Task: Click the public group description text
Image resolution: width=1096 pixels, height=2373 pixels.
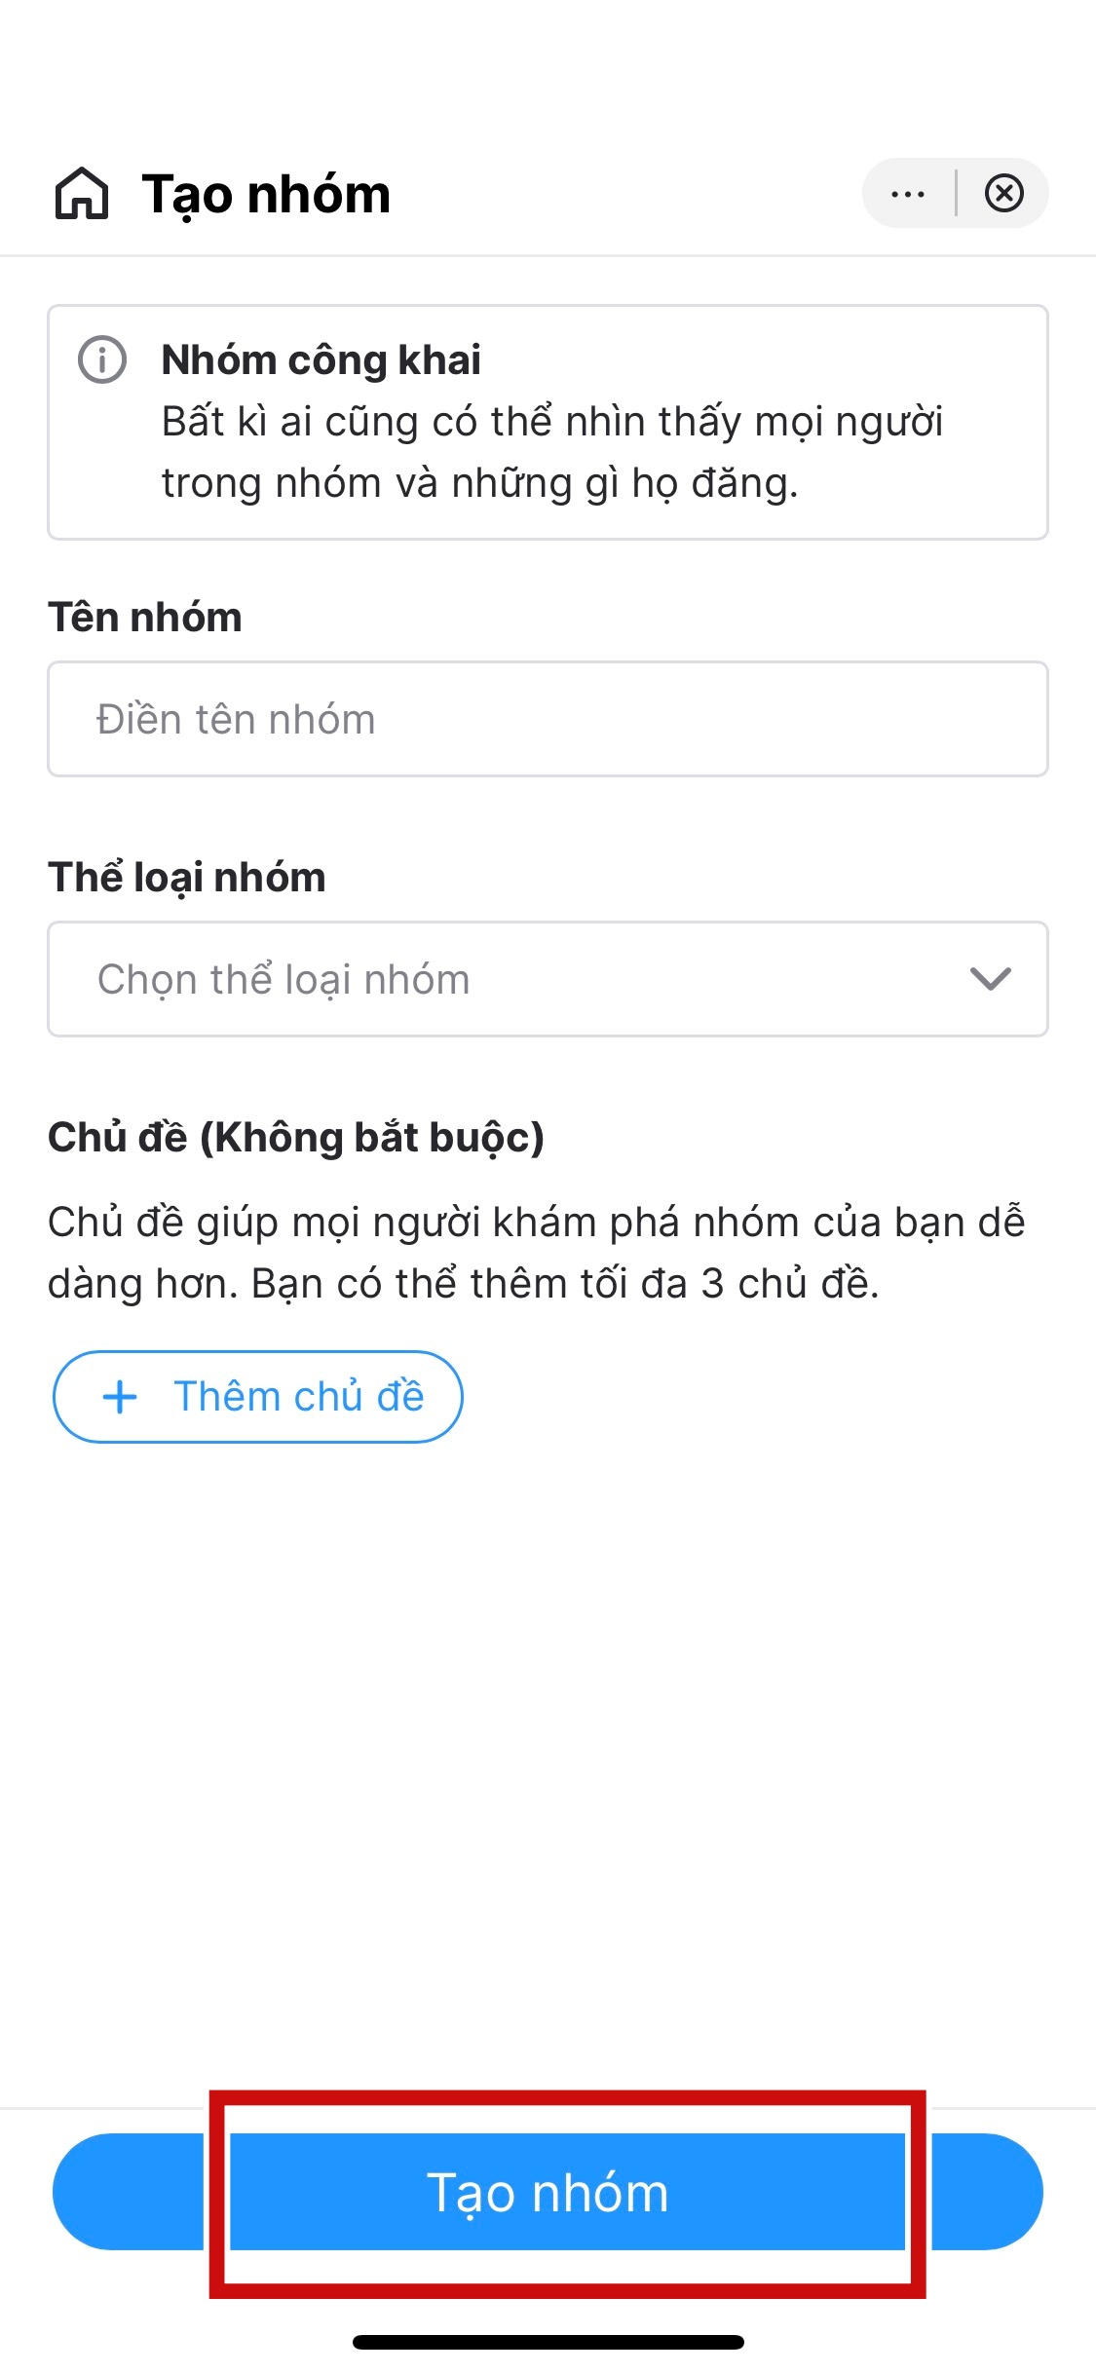Action: point(552,453)
